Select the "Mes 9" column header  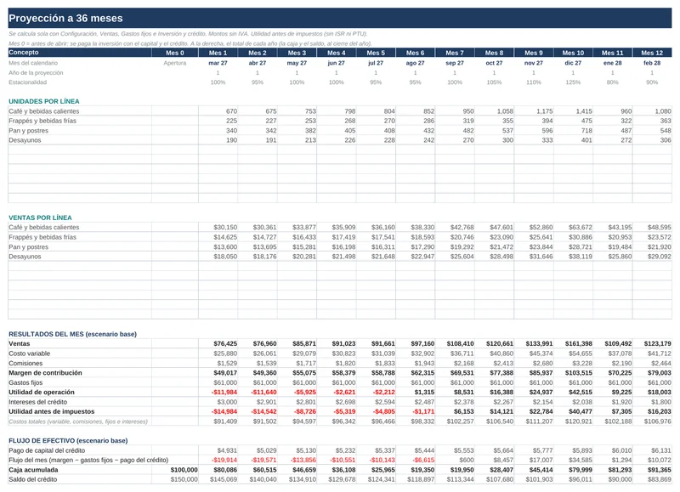click(534, 53)
